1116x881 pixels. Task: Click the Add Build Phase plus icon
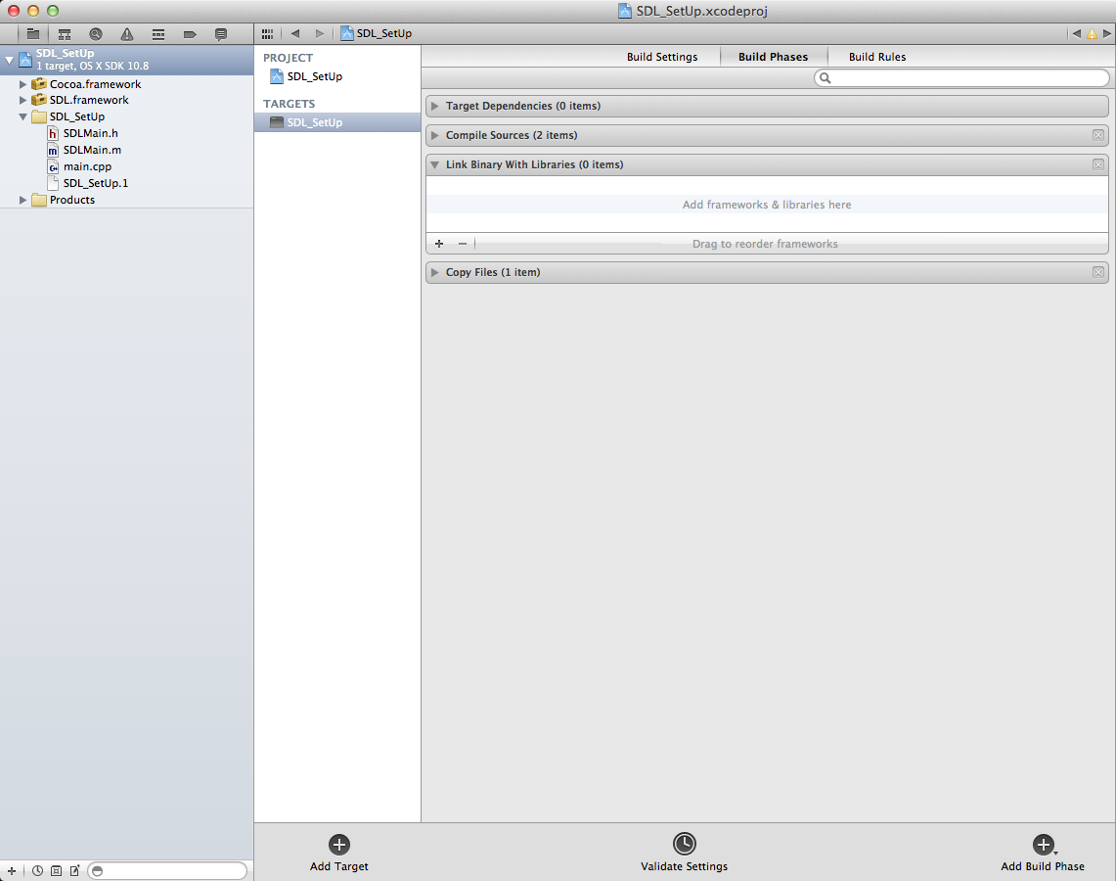coord(1043,845)
